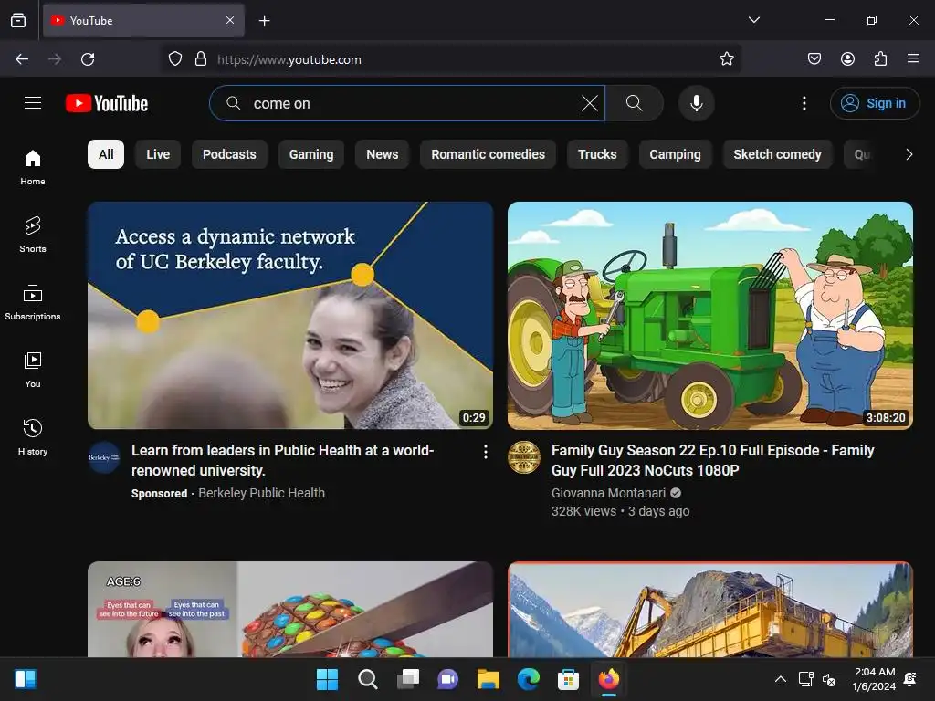Open the Family Guy Season 22 video title
This screenshot has height=701, width=935.
712,460
